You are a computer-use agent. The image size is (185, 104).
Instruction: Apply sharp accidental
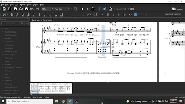tap(108, 15)
